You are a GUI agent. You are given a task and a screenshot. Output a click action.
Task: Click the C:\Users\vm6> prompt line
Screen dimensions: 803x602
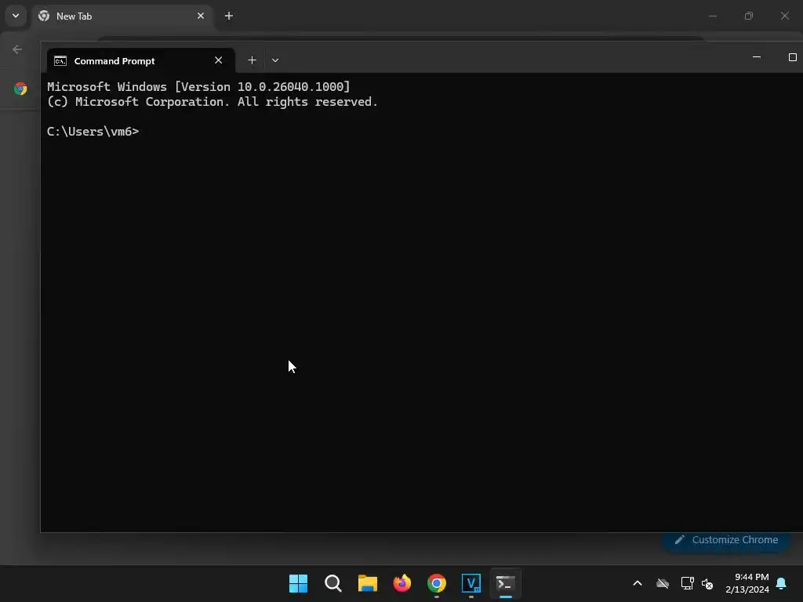click(x=93, y=132)
